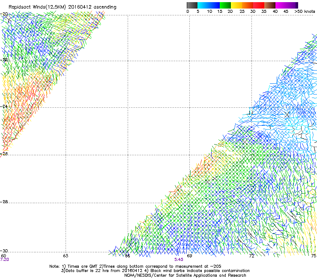The image size is (317, 278).
Task: Click the red 30-35 knots legend swatch
Action: click(259, 5)
